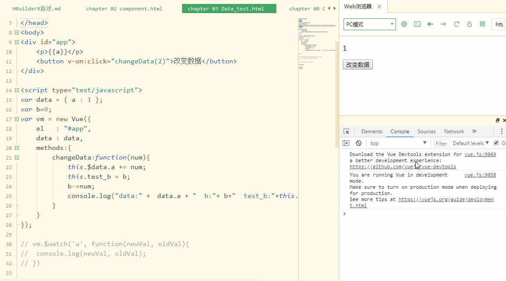Show more DevTools tabs chevron
The image size is (506, 281).
click(x=474, y=131)
